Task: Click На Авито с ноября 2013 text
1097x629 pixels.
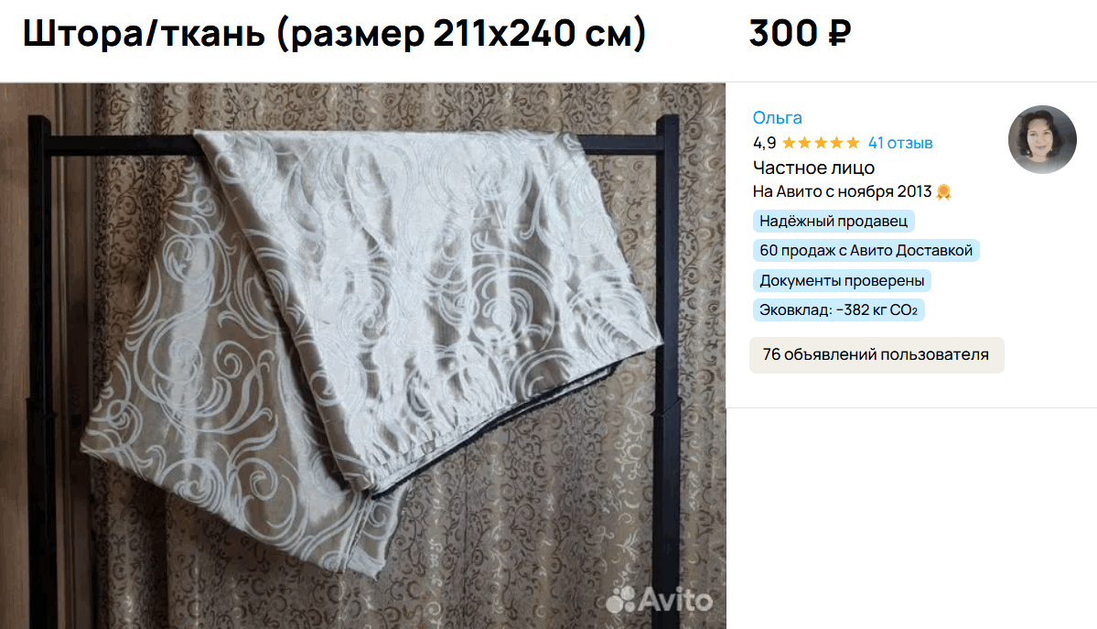Action: pos(842,192)
